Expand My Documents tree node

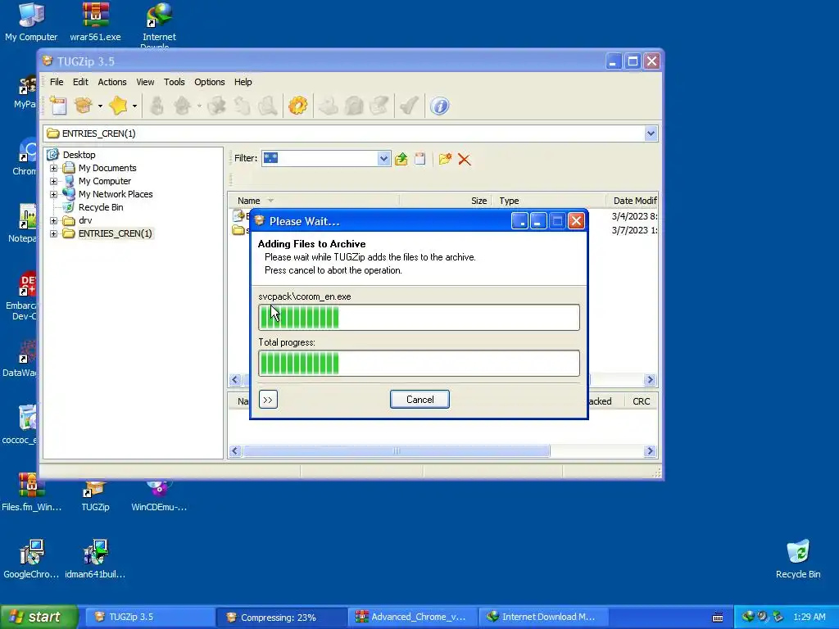pos(53,168)
